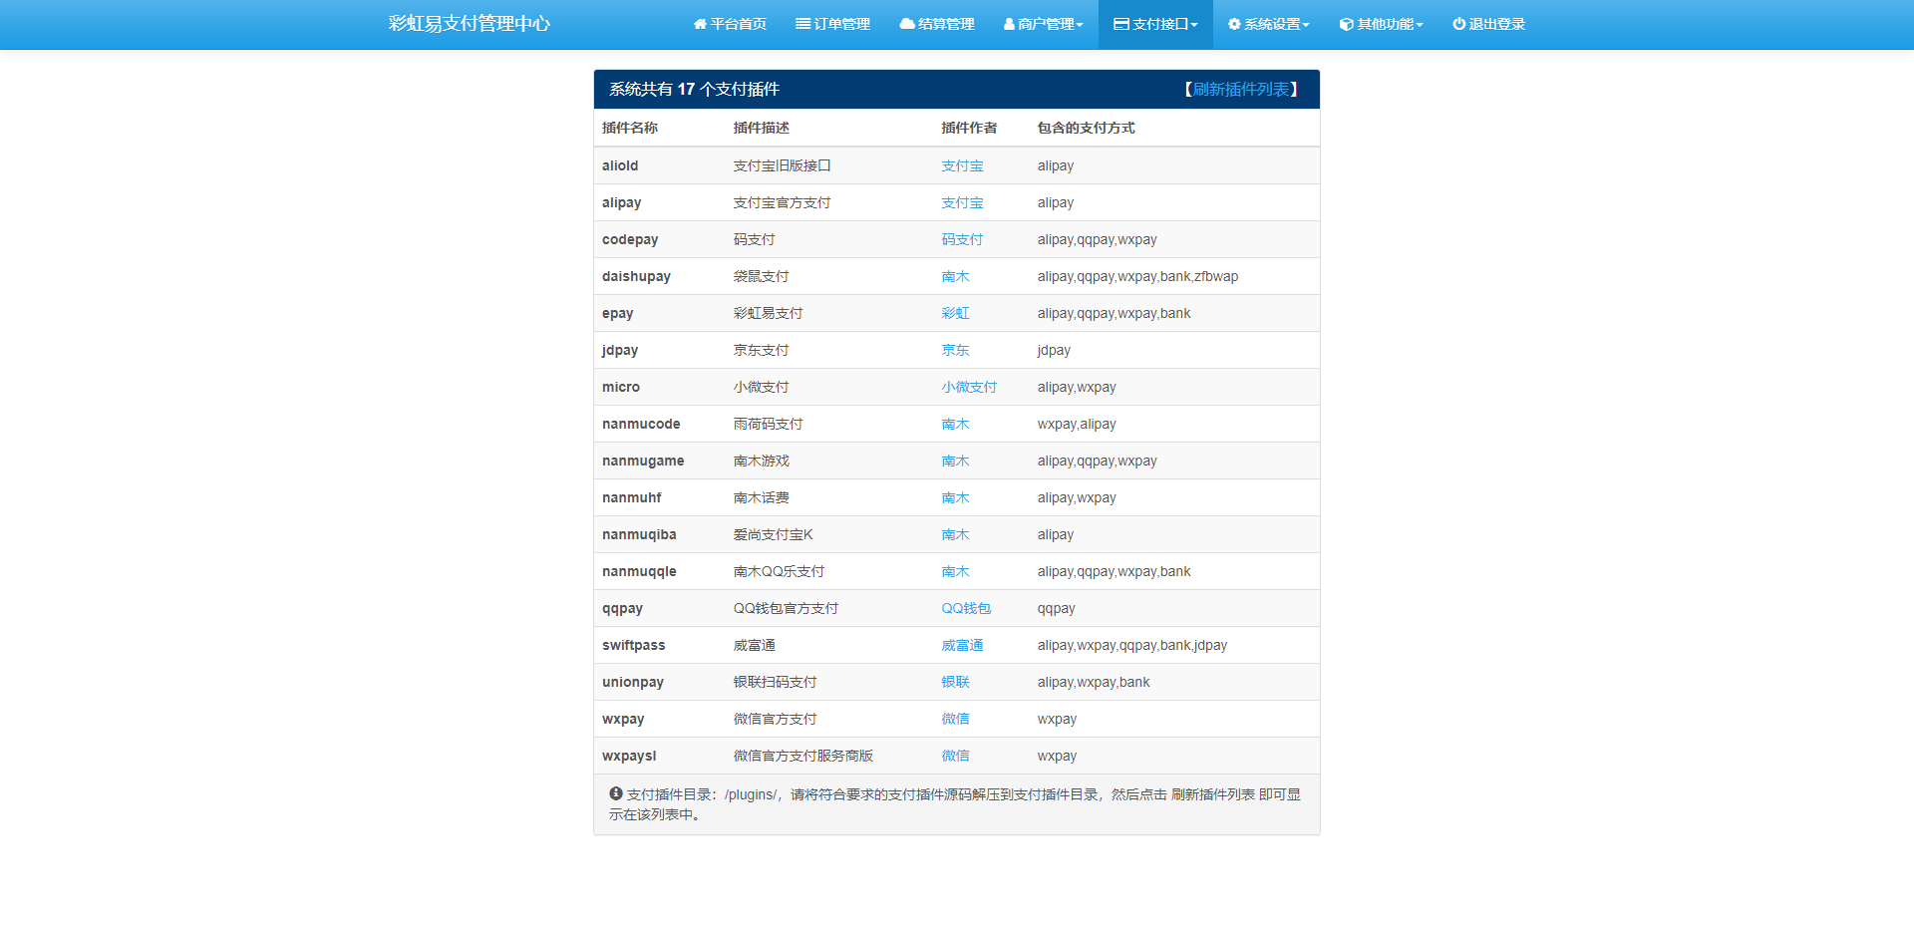This screenshot has height=929, width=1914.
Task: Select plugin name daishupay
Action: click(636, 277)
